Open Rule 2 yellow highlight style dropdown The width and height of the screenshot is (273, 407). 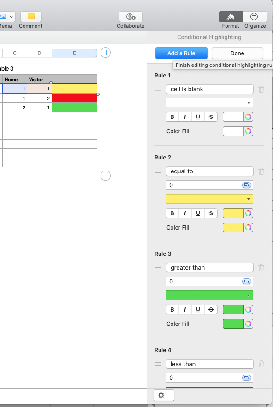(209, 199)
